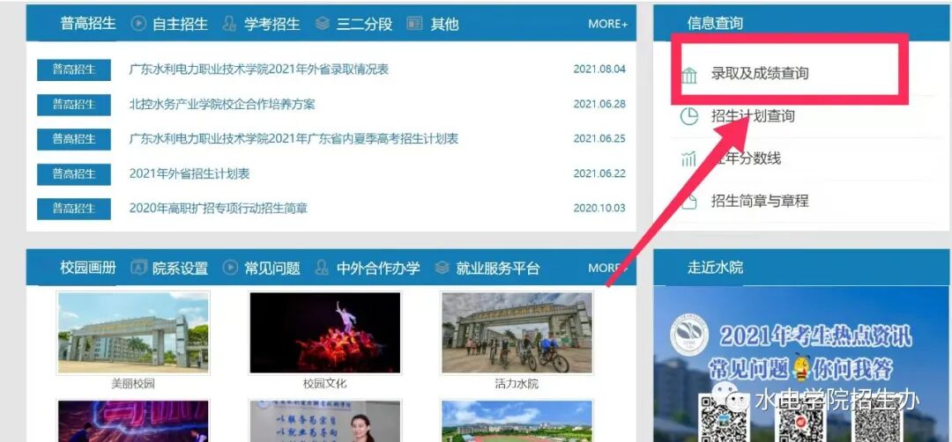The image size is (952, 442).
Task: Open the 校园文化 photo thumbnail
Action: tap(324, 332)
